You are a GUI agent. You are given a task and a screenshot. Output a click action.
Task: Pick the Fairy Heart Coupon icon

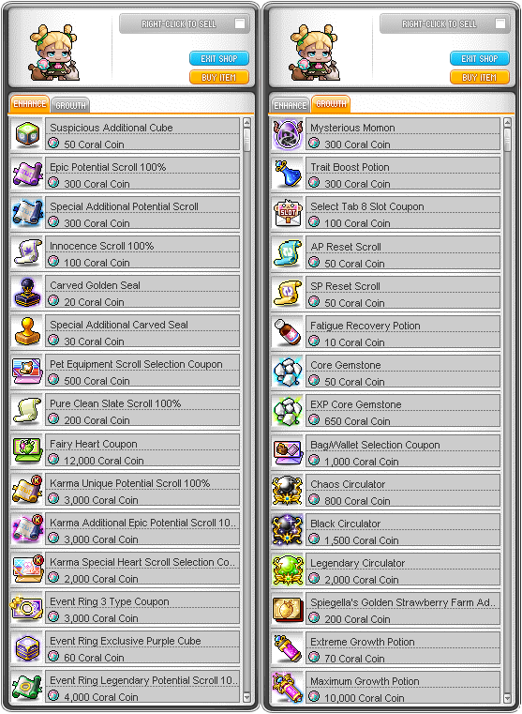coord(27,450)
